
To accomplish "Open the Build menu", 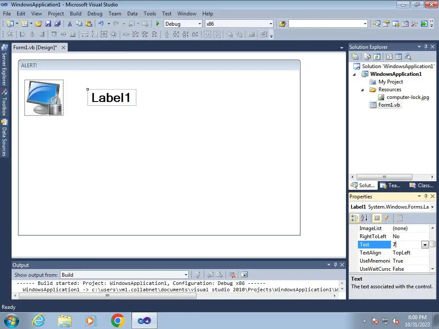I will pos(75,13).
